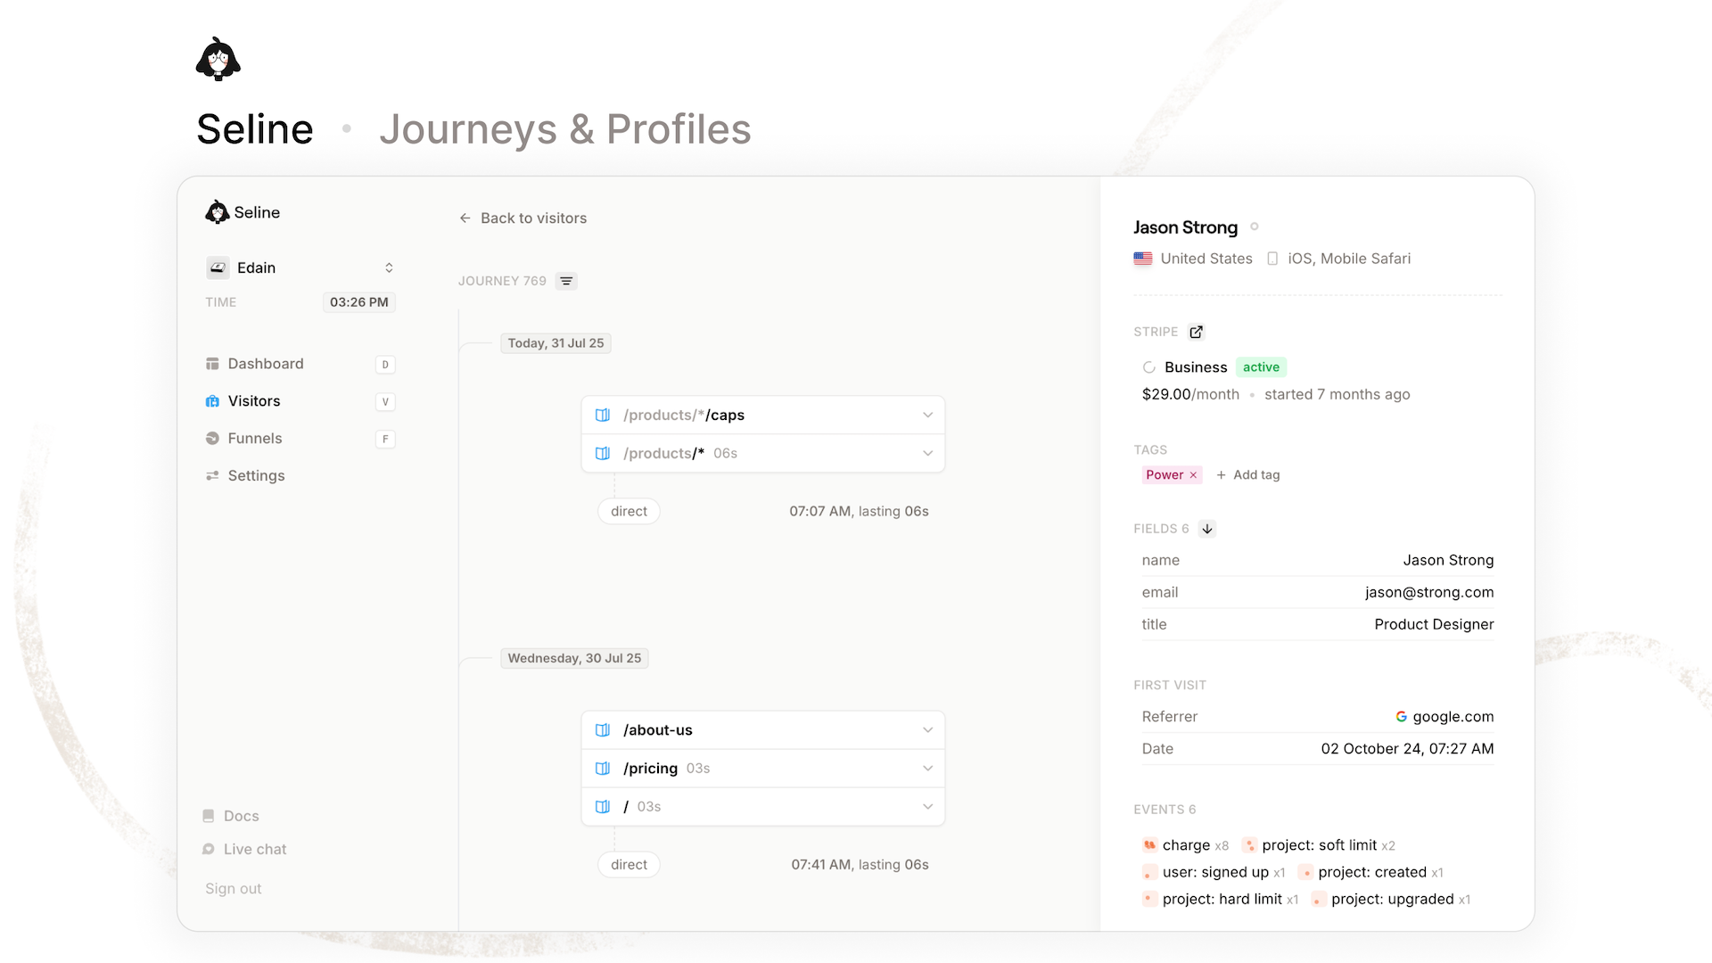1712x963 pixels.
Task: Toggle the Fields 6 sort arrow
Action: (1207, 529)
